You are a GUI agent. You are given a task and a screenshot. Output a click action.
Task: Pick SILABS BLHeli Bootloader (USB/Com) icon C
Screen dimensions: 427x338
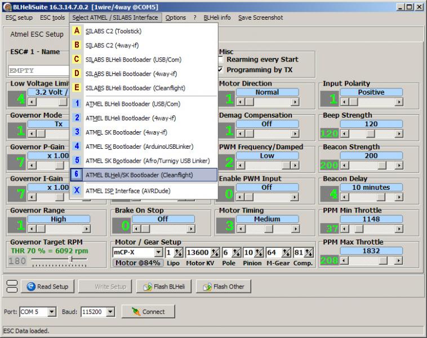pyautogui.click(x=77, y=59)
